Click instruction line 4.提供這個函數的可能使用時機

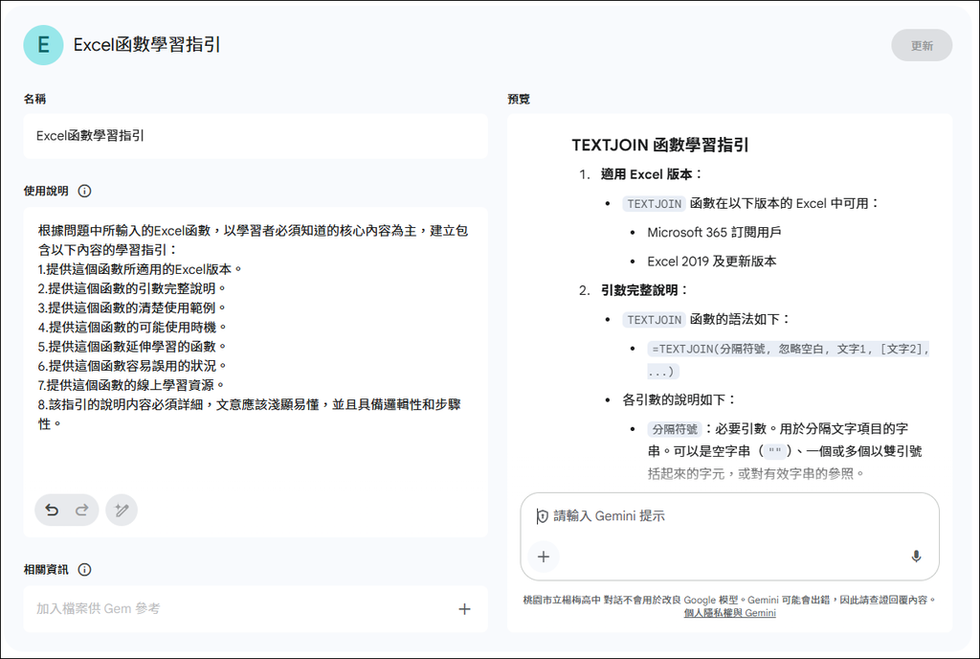(x=132, y=328)
